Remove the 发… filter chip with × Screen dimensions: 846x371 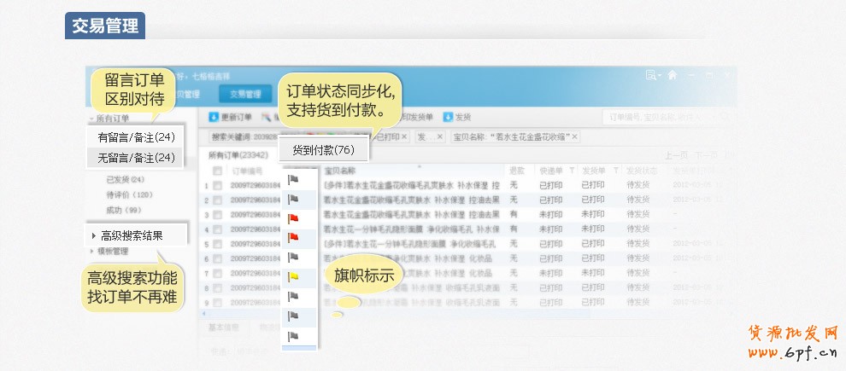click(x=440, y=136)
